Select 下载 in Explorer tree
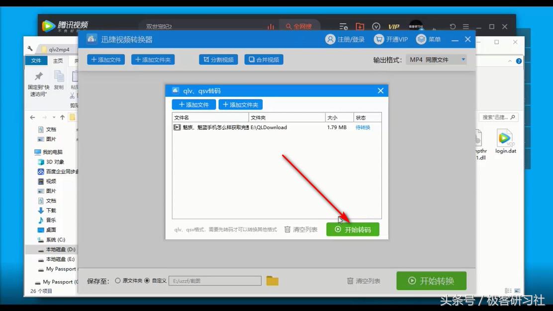The width and height of the screenshot is (553, 311). tap(47, 210)
